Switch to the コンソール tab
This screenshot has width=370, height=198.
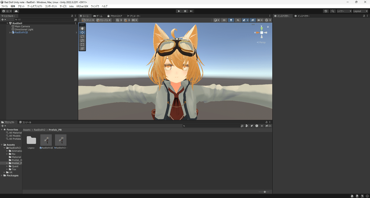coord(25,122)
